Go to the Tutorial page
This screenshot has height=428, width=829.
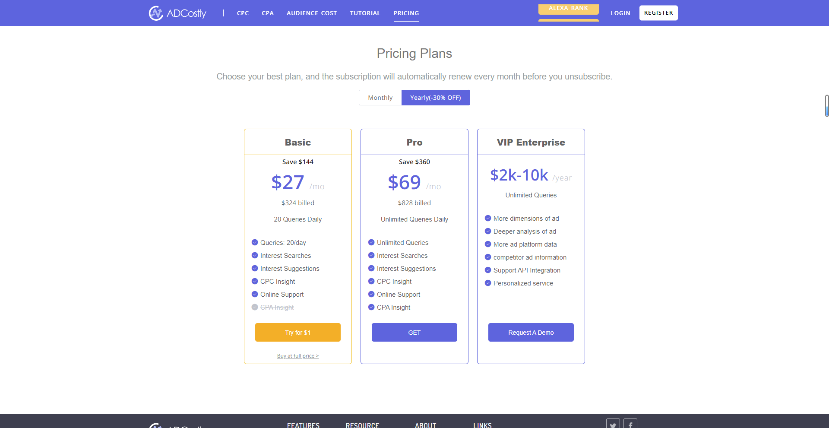click(x=365, y=13)
